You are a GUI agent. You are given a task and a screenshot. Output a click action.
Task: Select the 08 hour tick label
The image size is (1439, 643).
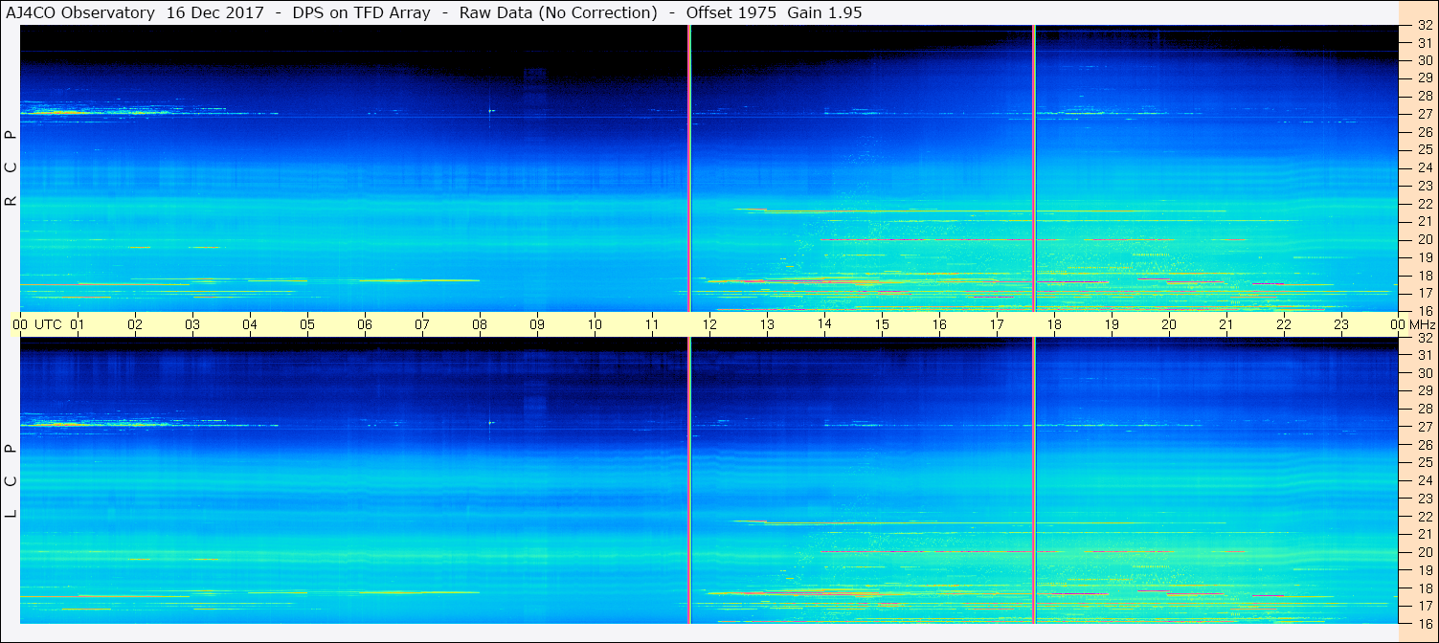click(x=480, y=324)
